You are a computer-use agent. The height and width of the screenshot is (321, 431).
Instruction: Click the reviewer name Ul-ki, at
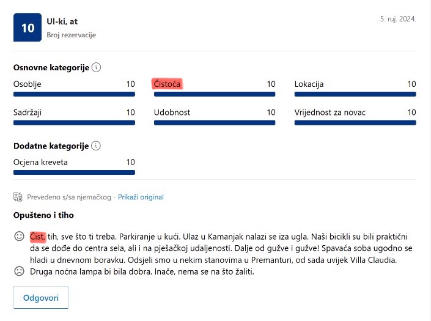62,21
